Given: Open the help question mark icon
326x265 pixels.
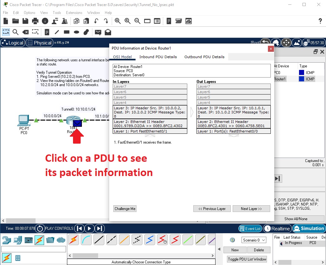Looking at the screenshot, I should (x=320, y=21).
